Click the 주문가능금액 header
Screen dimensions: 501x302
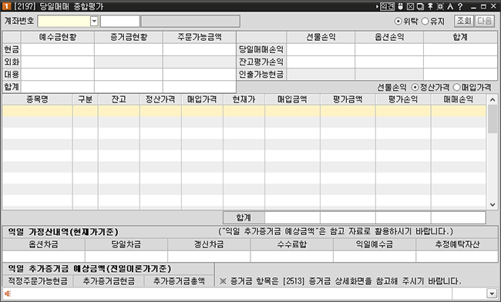pos(200,37)
